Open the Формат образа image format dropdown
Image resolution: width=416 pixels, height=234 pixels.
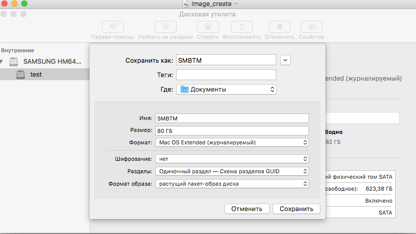point(232,184)
